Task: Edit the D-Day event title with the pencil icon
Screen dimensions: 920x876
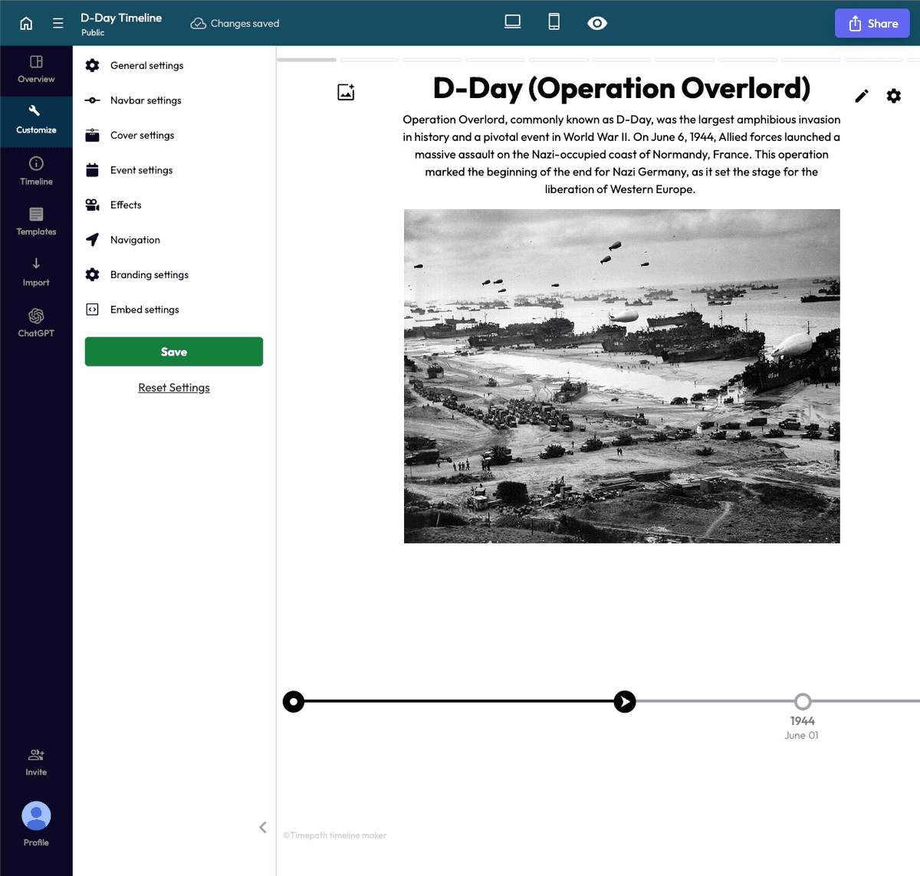Action: [x=862, y=96]
